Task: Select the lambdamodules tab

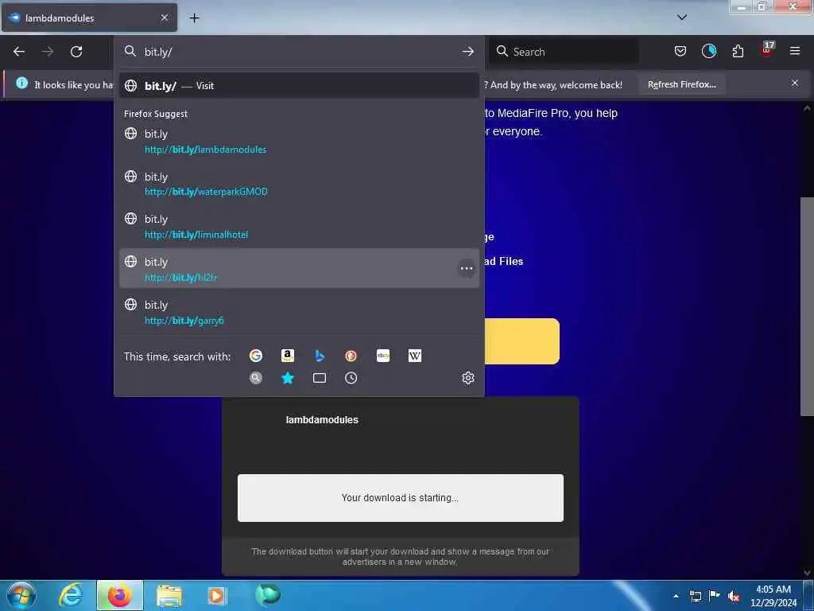Action: [x=89, y=18]
